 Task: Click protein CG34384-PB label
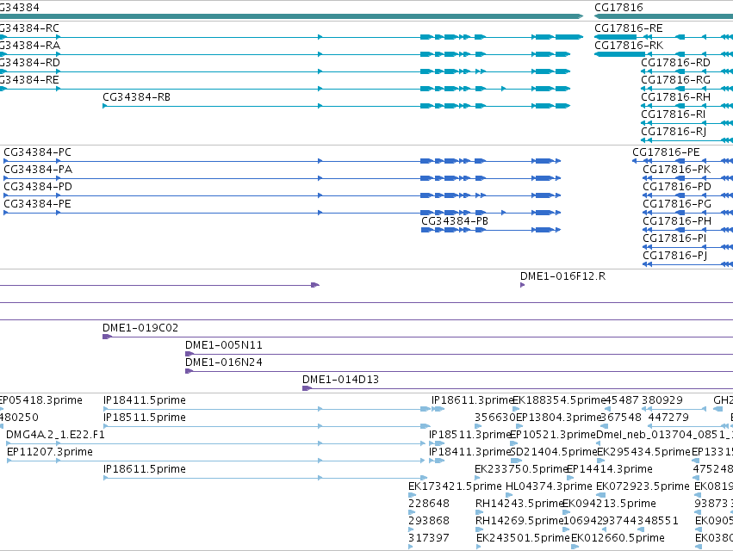455,221
